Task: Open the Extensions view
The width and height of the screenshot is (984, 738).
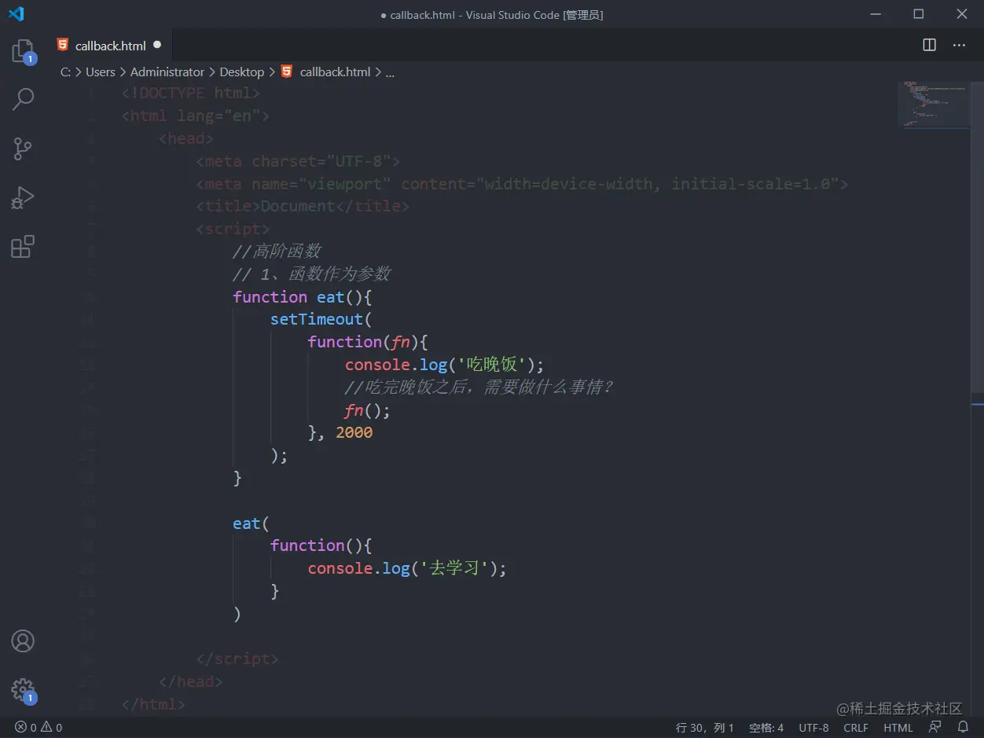Action: pos(23,247)
